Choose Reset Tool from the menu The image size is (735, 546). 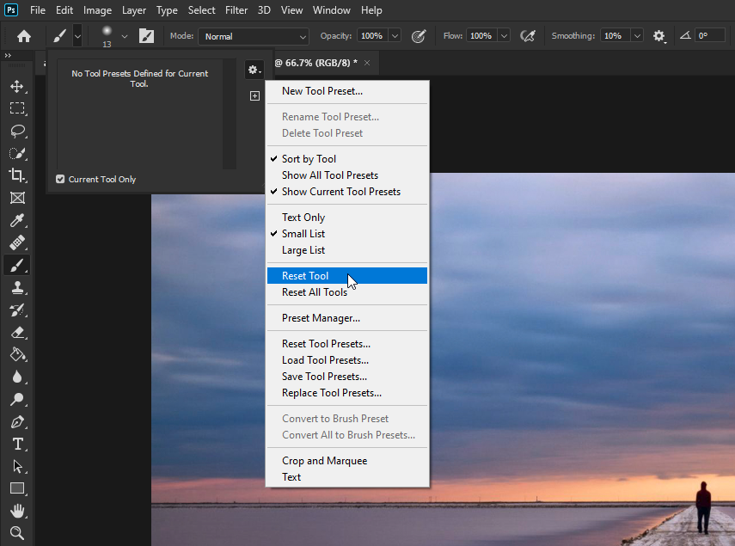pyautogui.click(x=305, y=276)
